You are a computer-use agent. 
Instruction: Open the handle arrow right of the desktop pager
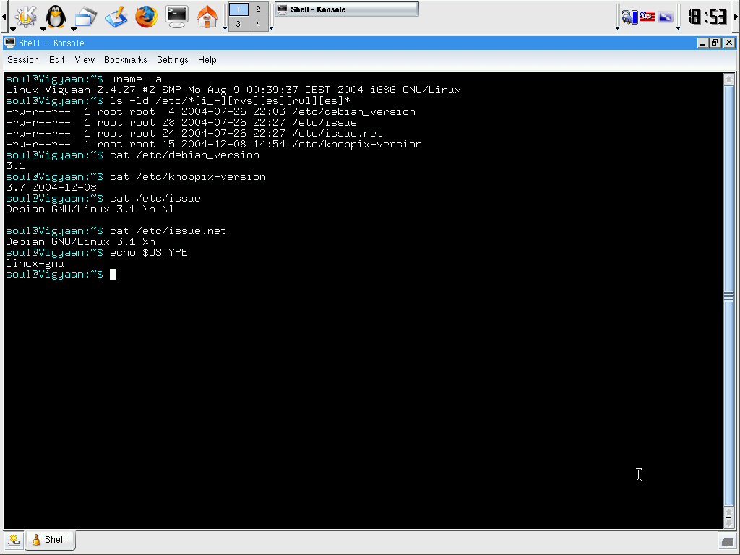(x=272, y=29)
